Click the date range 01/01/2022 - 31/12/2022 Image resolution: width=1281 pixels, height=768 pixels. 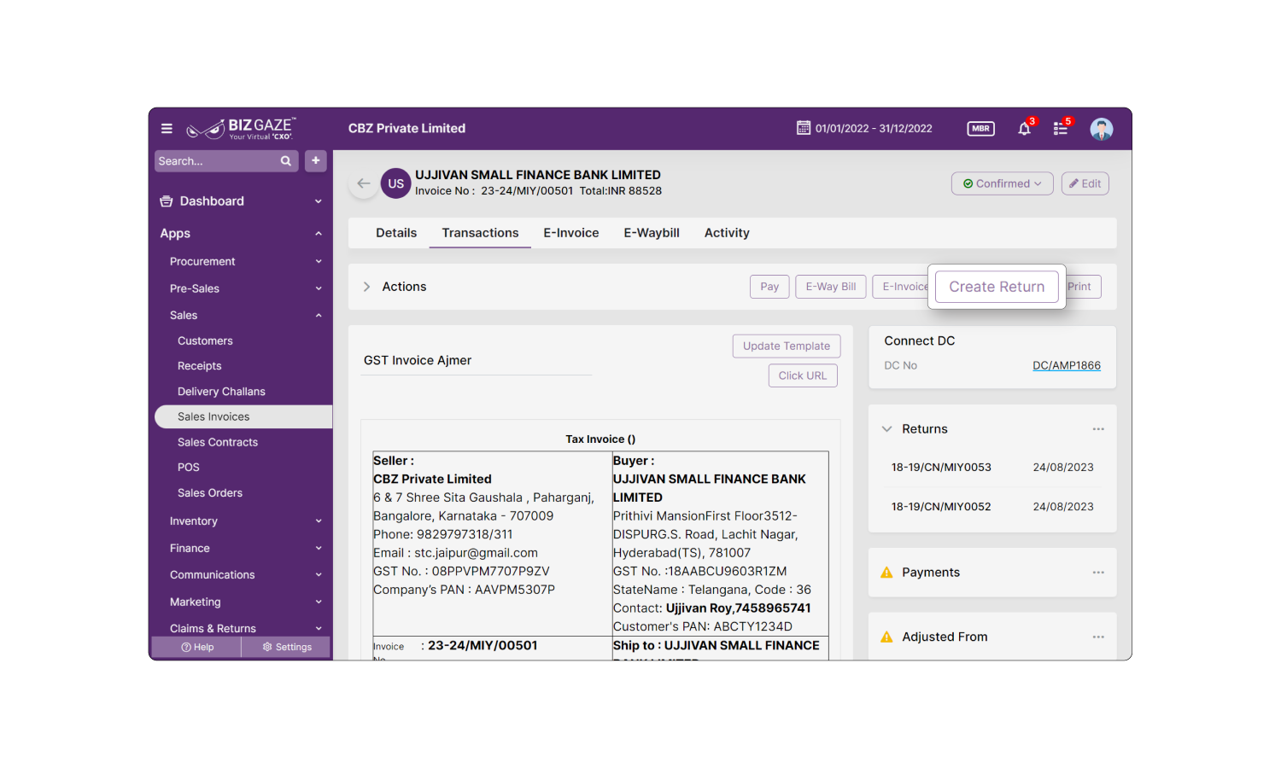(x=874, y=129)
